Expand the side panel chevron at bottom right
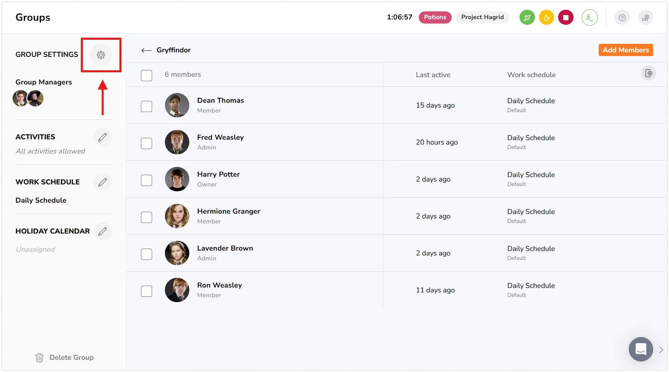This screenshot has height=372, width=669. 661,350
